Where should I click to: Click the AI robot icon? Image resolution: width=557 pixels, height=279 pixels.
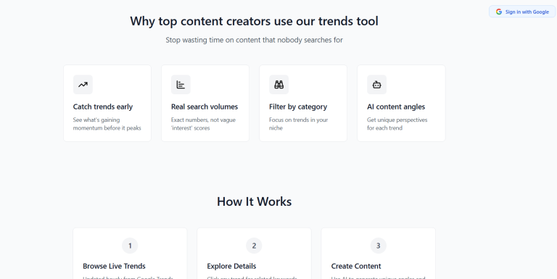pos(376,85)
